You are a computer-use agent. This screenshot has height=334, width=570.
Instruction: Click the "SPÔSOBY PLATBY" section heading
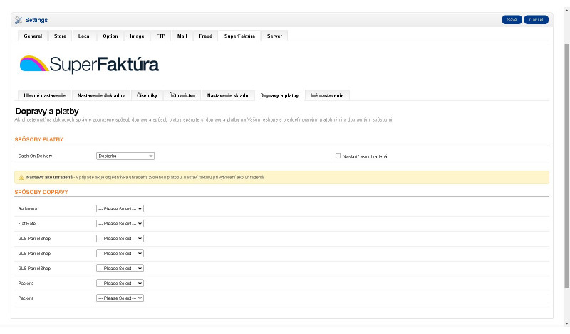click(x=39, y=139)
